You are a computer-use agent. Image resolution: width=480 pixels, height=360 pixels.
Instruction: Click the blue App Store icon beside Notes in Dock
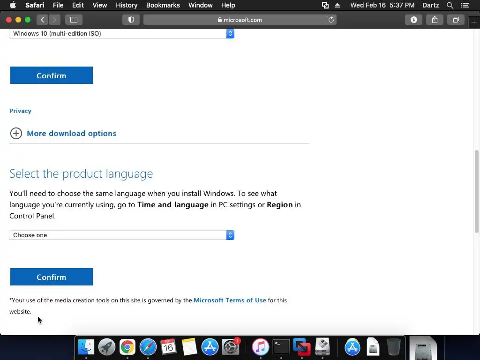coord(210,347)
